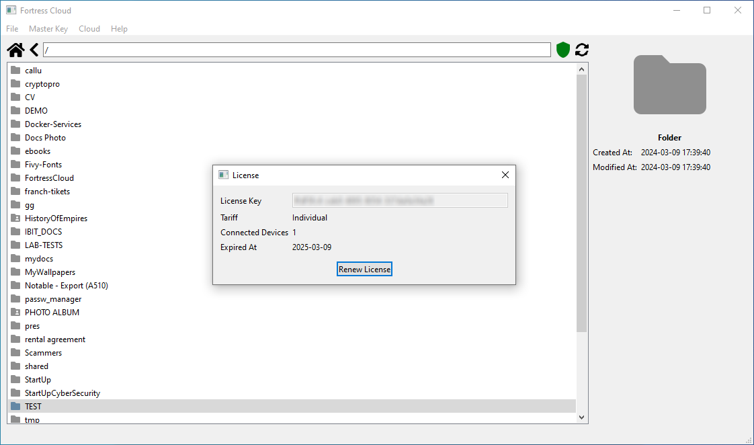Image resolution: width=754 pixels, height=445 pixels.
Task: Open the Help menu
Action: pos(119,28)
